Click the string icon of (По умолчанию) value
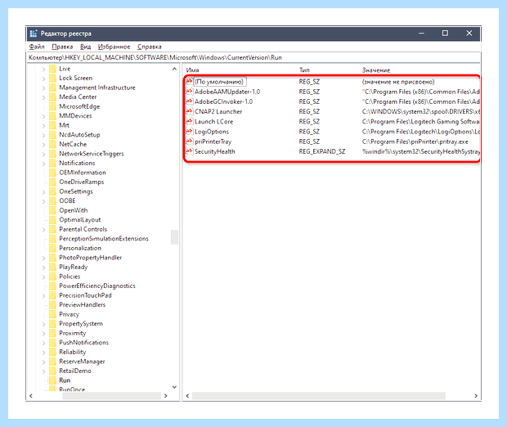This screenshot has width=507, height=427. (x=190, y=81)
